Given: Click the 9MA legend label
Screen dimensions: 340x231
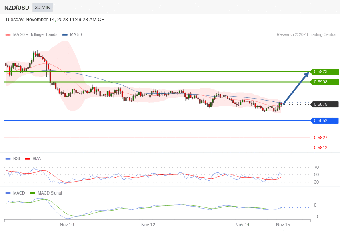Looking at the screenshot, I should [37, 159].
